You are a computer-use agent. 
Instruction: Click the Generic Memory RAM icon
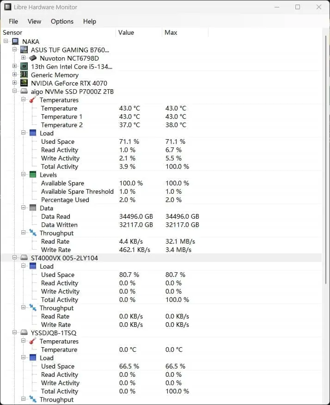point(24,74)
